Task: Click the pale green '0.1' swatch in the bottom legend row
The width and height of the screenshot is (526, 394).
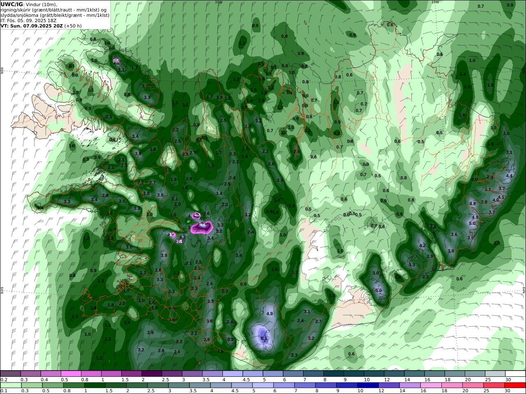Action: pyautogui.click(x=11, y=385)
